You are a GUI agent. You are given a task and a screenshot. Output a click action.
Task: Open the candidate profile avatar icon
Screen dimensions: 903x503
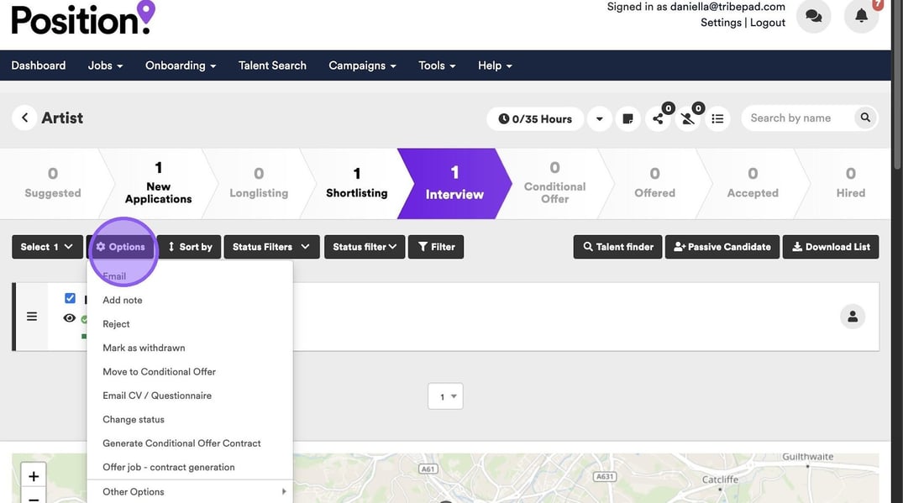point(852,317)
